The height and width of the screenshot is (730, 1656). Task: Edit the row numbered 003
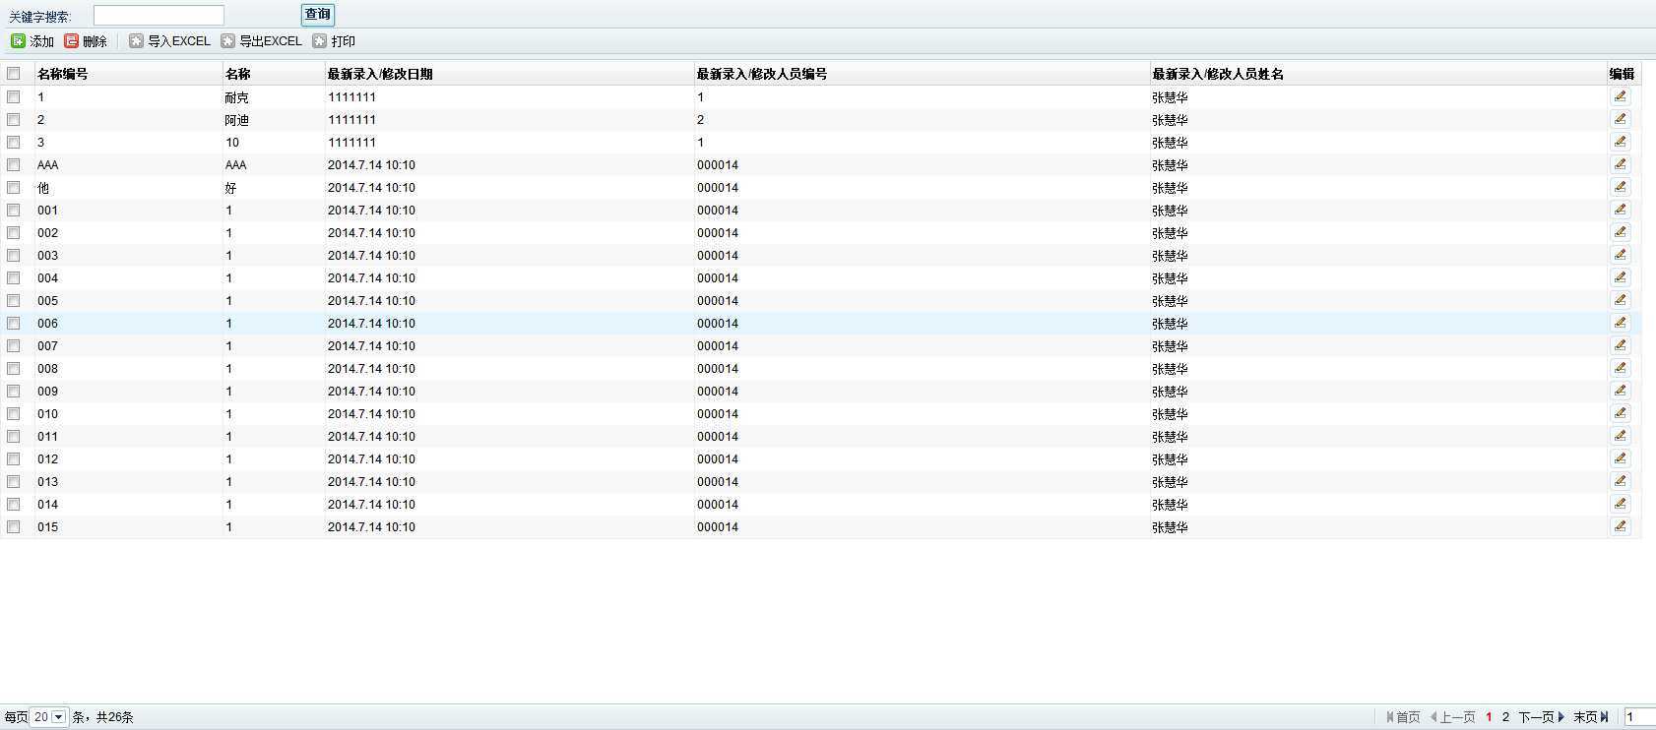pyautogui.click(x=1620, y=255)
